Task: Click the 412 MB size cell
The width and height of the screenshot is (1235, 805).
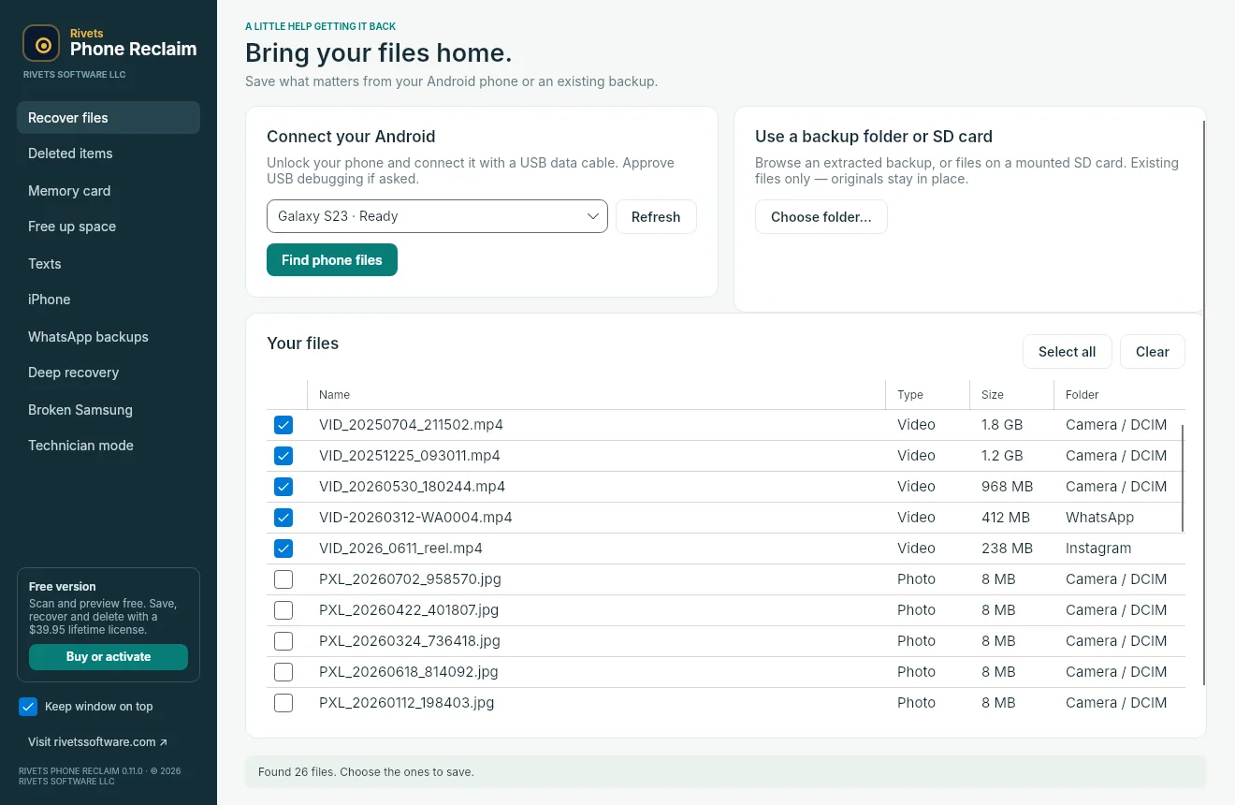Action: click(1006, 518)
